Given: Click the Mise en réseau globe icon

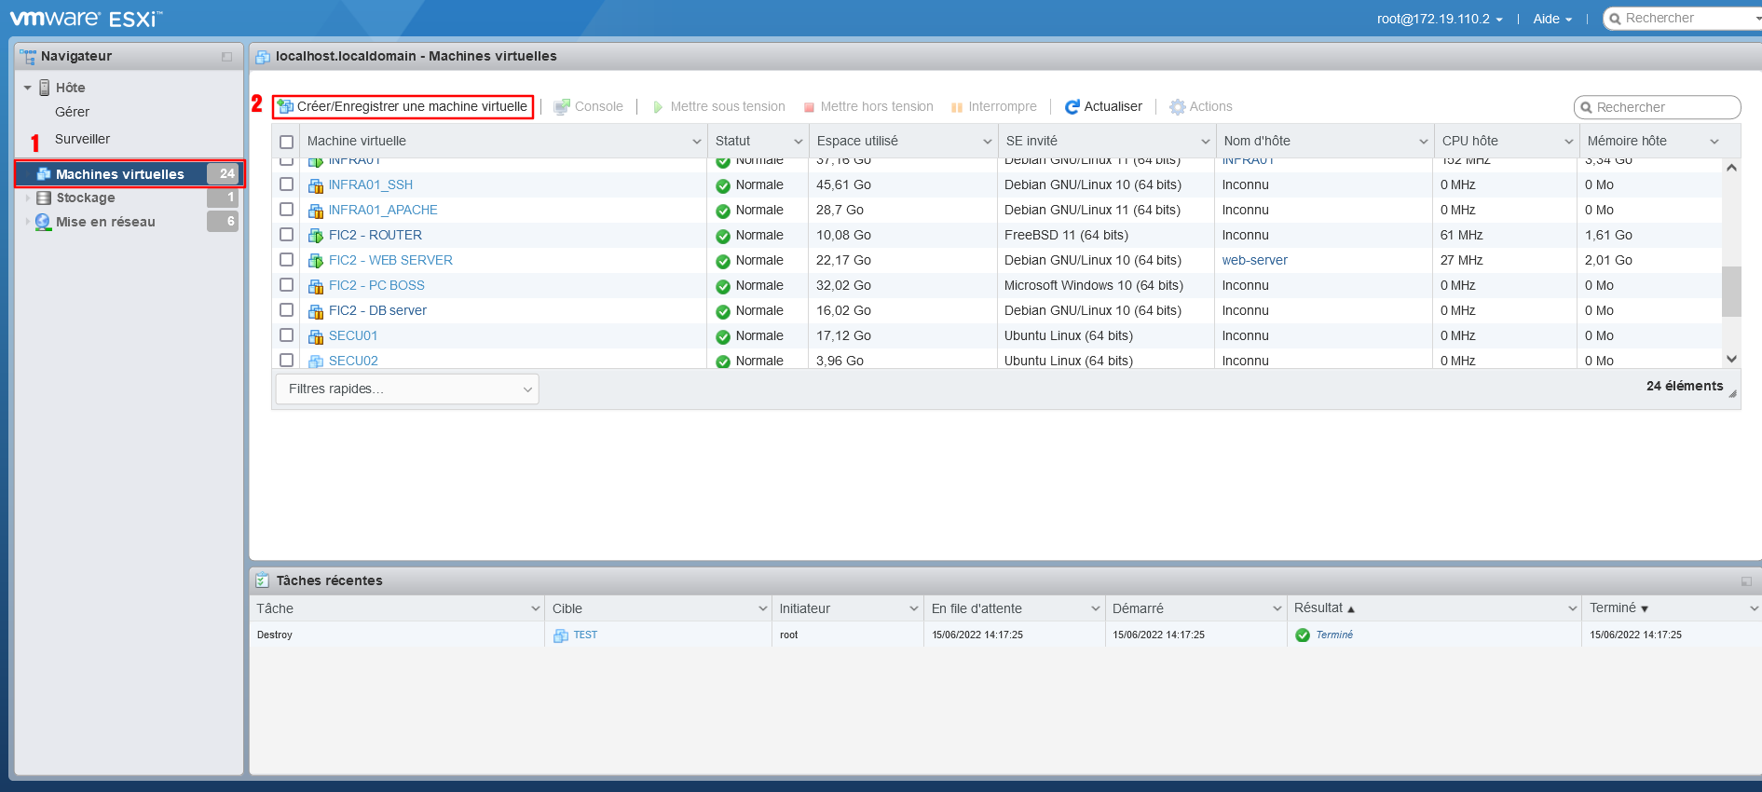Looking at the screenshot, I should pyautogui.click(x=43, y=222).
